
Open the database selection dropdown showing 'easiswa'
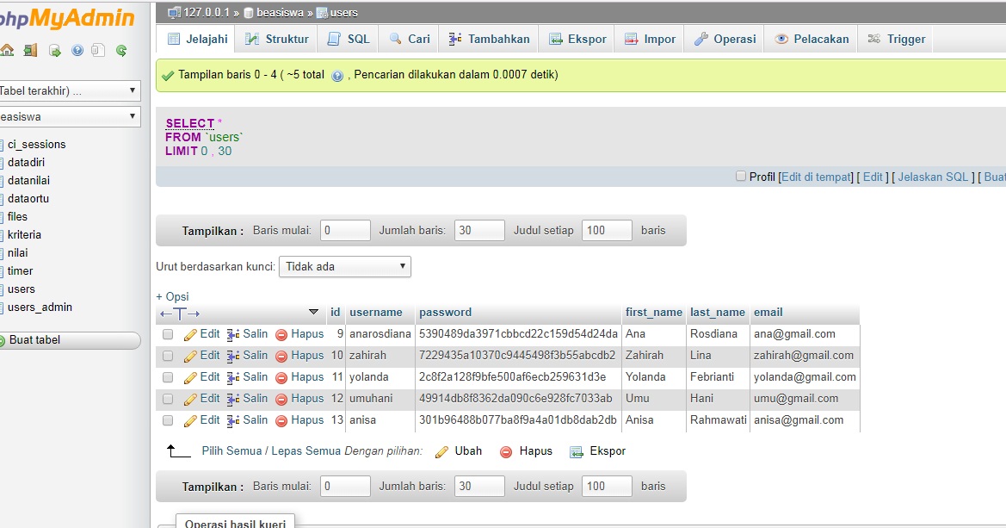click(69, 116)
